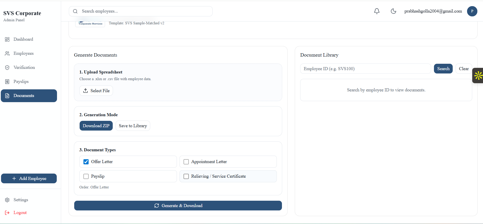Click the Add Employee button
This screenshot has width=483, height=224.
pyautogui.click(x=29, y=178)
